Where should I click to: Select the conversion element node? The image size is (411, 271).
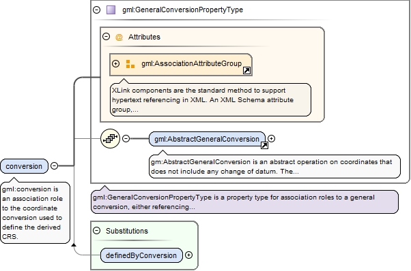pos(25,166)
